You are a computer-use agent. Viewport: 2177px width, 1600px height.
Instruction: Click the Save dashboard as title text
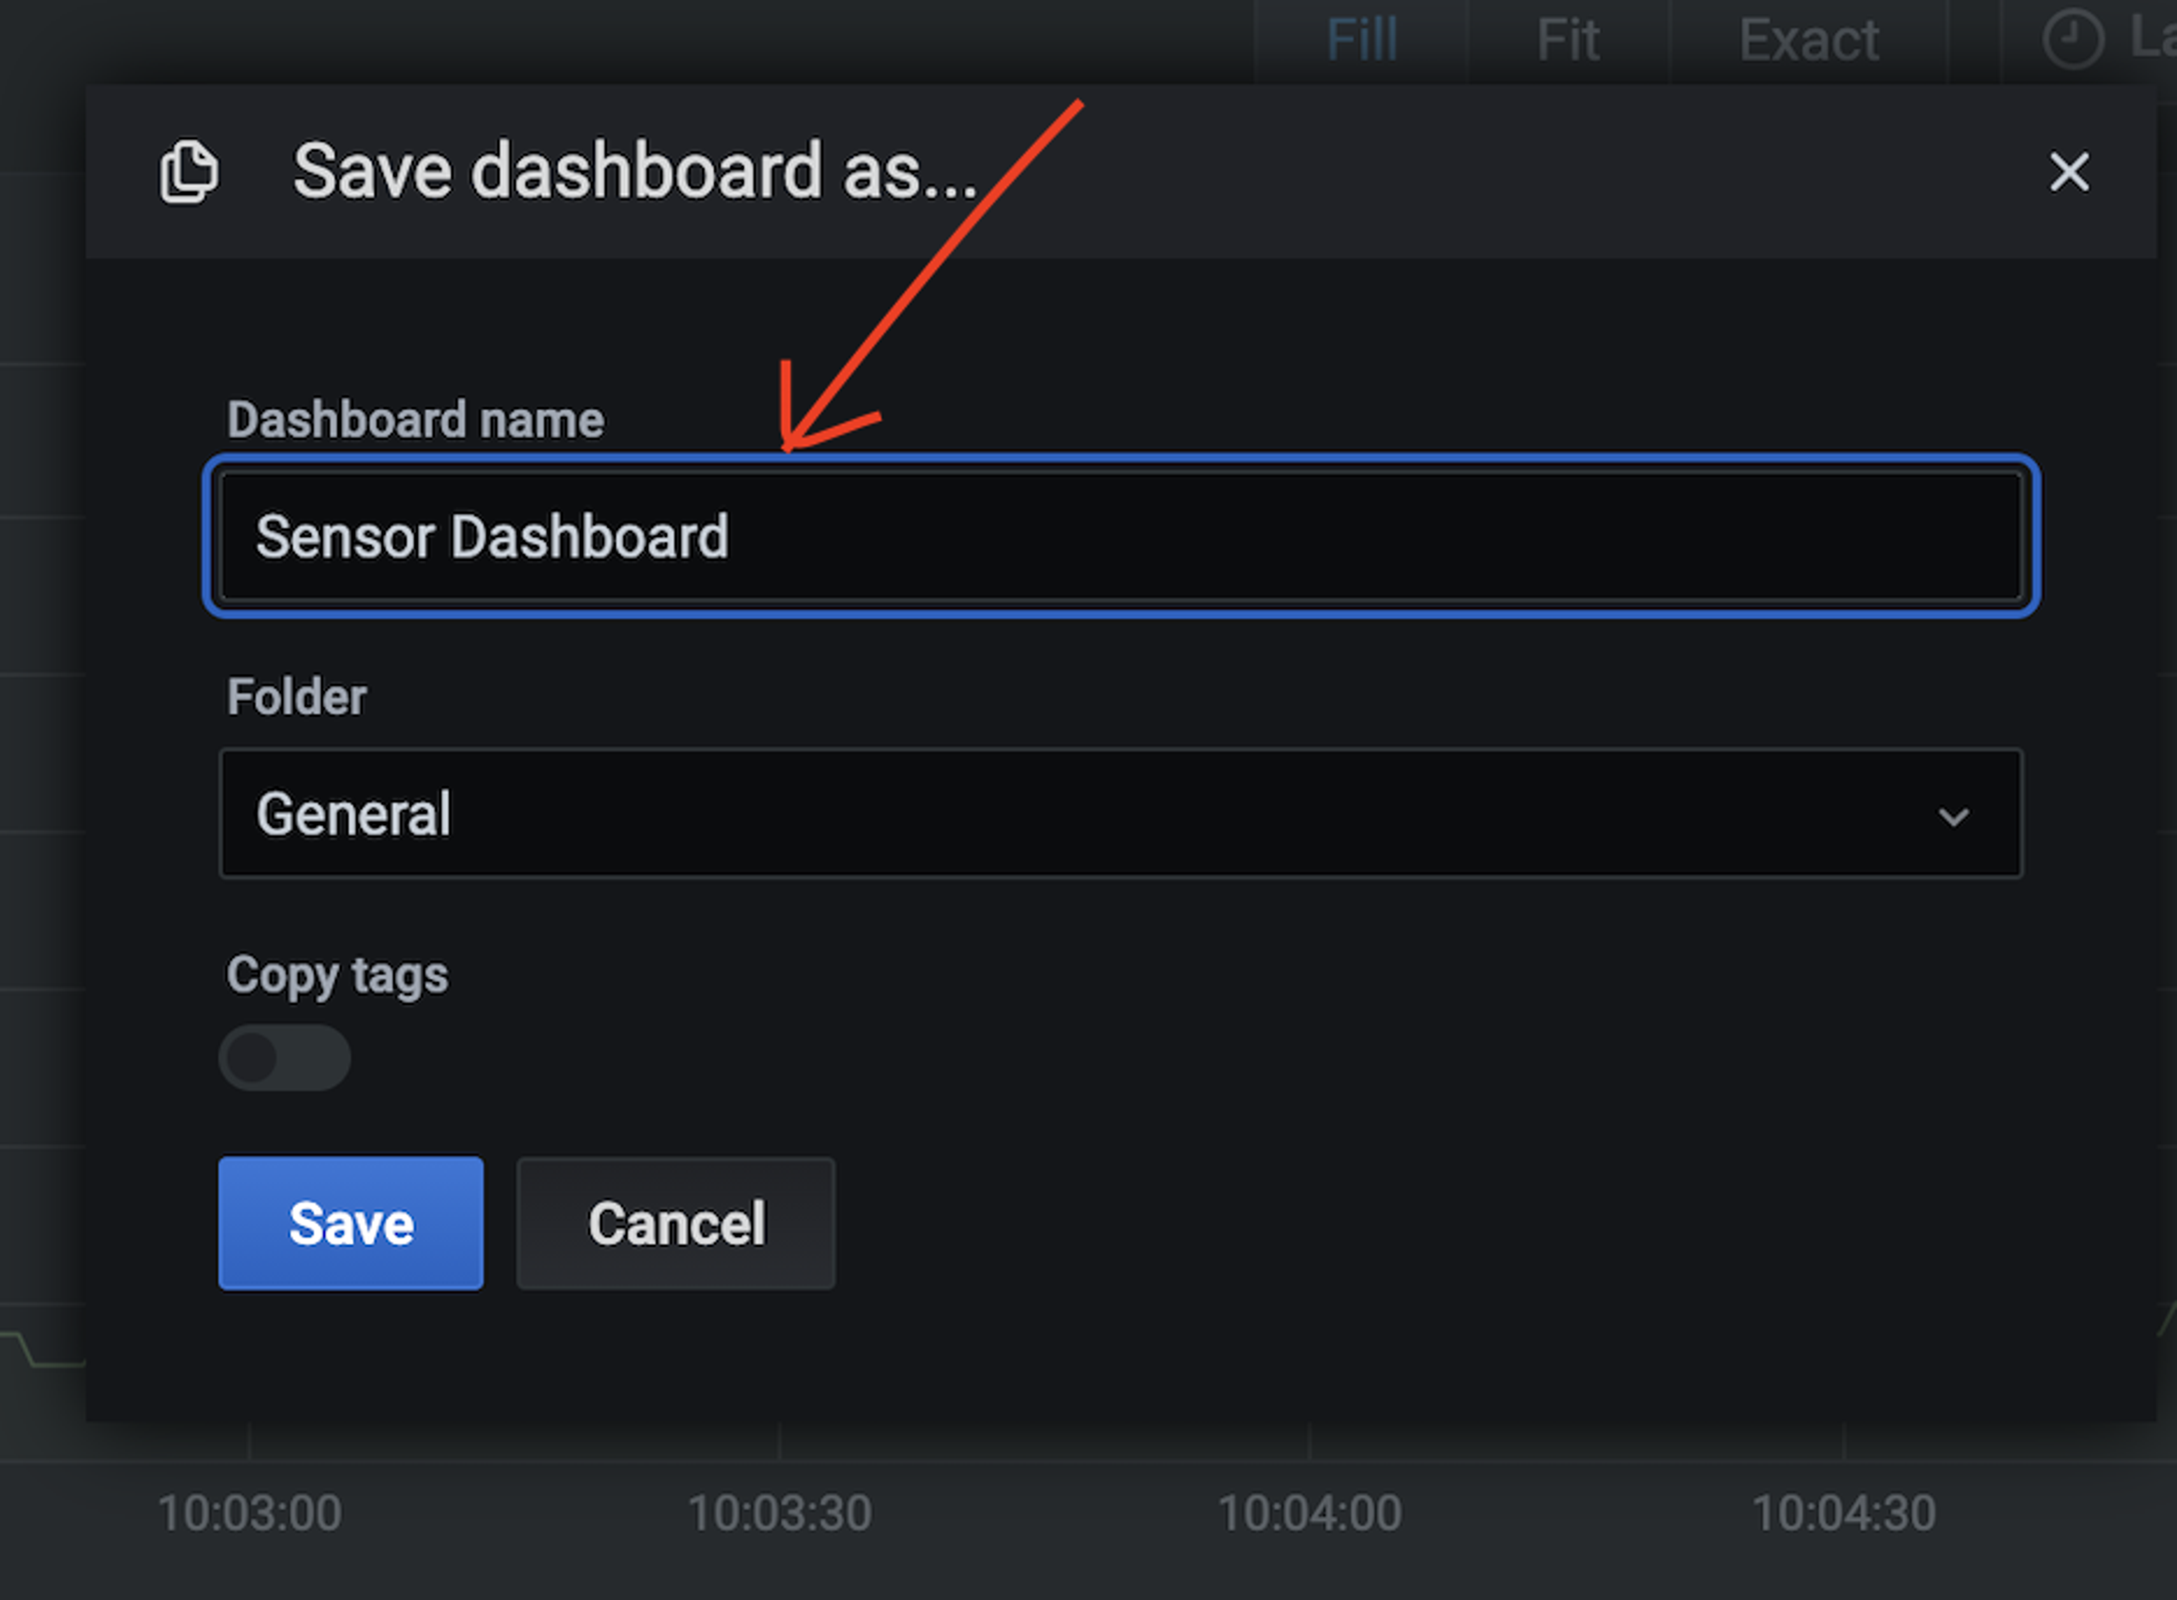636,171
